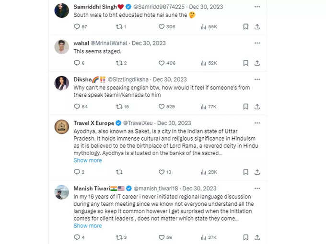
Task: Expand Travel X Europe tweet with Show more
Action: 88,160
